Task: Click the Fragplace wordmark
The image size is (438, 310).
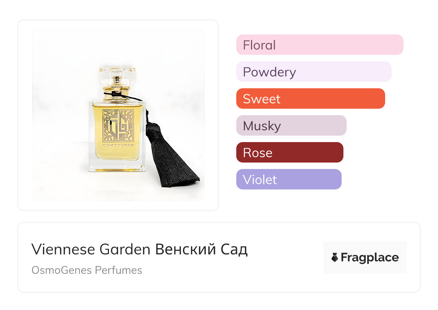Action: point(370,257)
